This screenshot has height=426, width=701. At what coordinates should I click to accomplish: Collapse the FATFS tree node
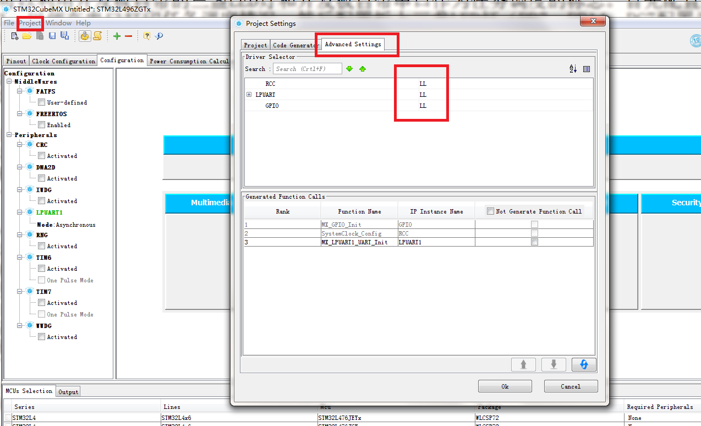(x=20, y=91)
